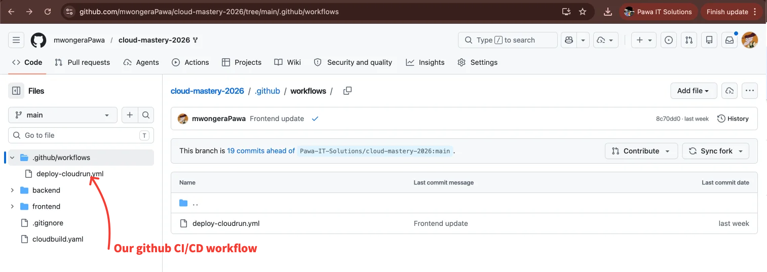Viewport: 767px width, 272px height.
Task: Click the add file plus icon in file tree
Action: pos(130,115)
